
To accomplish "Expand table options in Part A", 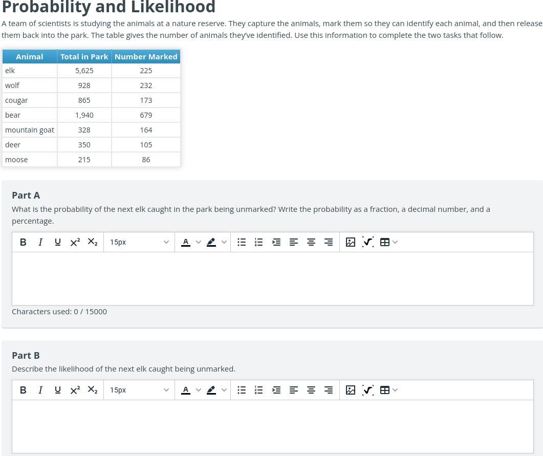I will click(395, 242).
